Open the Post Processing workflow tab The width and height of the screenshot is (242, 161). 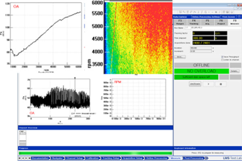pos(194,158)
